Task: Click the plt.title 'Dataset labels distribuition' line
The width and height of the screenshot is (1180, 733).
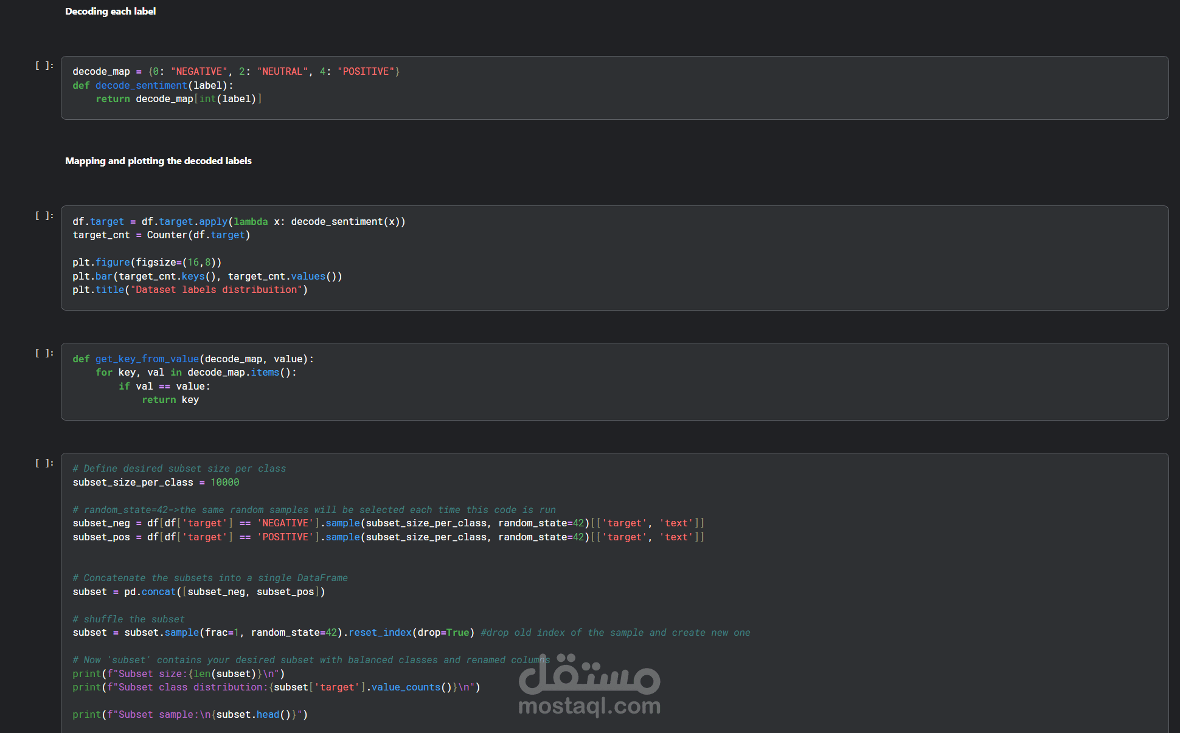Action: point(190,290)
